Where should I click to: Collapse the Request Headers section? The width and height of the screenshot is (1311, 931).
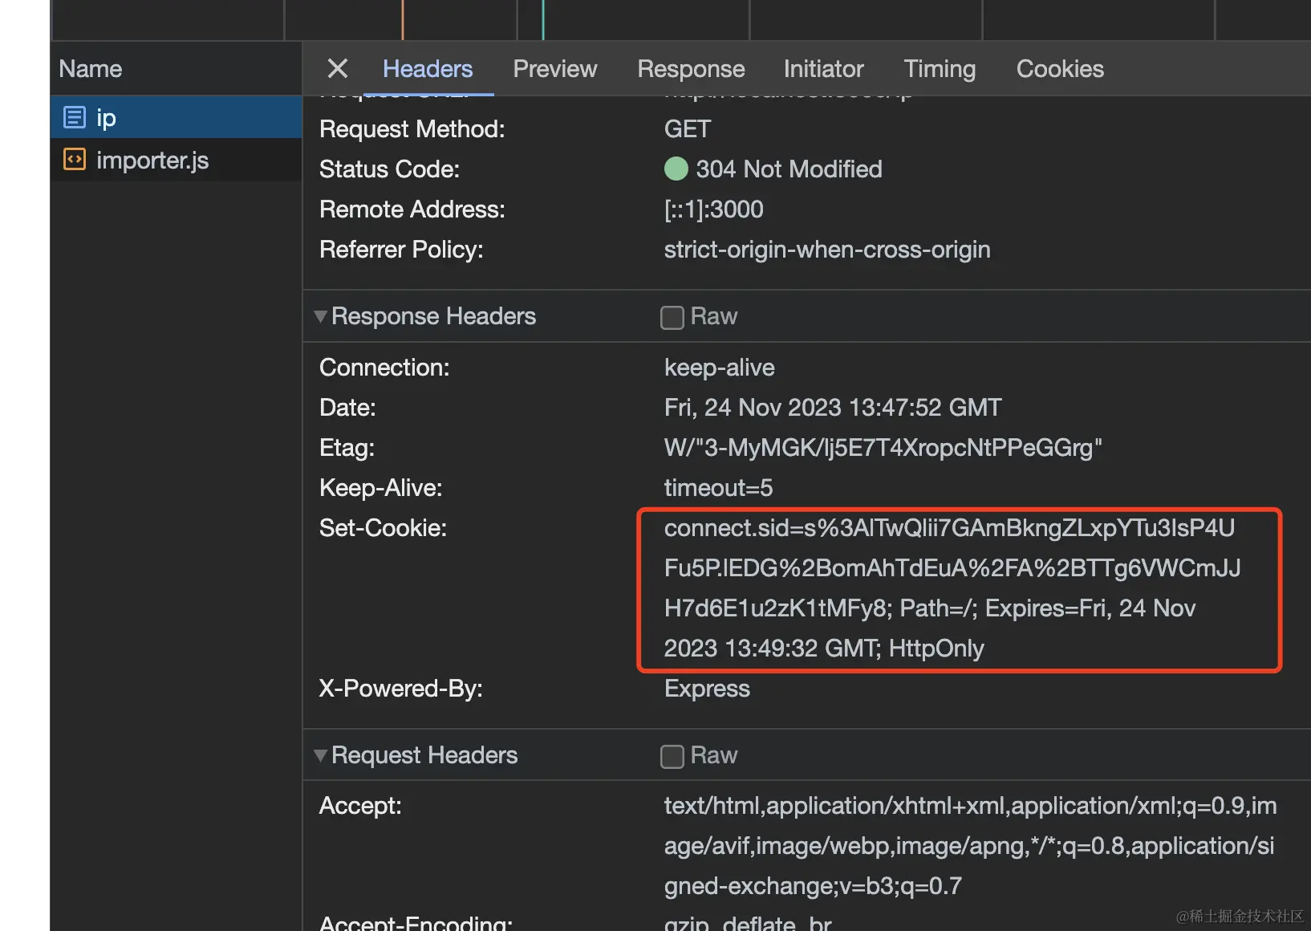[x=321, y=755]
